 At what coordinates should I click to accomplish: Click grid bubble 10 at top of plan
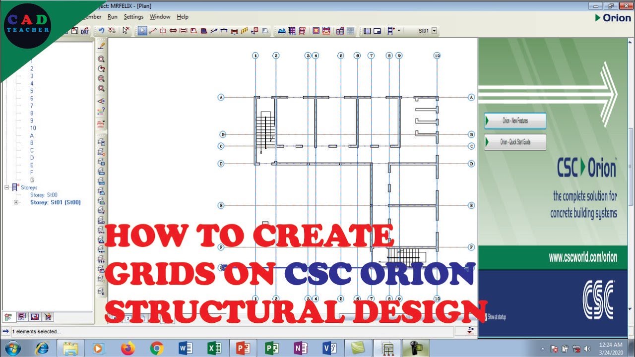pos(437,56)
